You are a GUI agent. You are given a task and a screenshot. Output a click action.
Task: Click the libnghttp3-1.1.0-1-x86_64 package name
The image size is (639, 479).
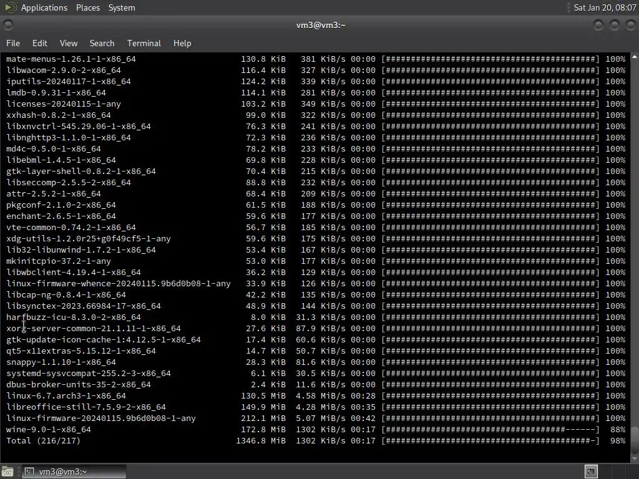69,138
